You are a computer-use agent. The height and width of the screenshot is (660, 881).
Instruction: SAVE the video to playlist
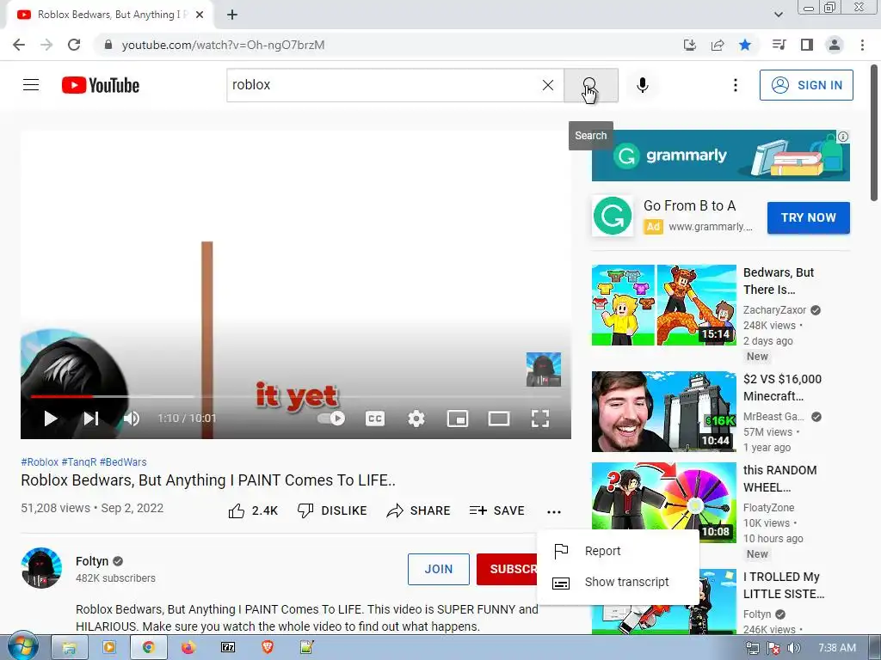pos(496,510)
